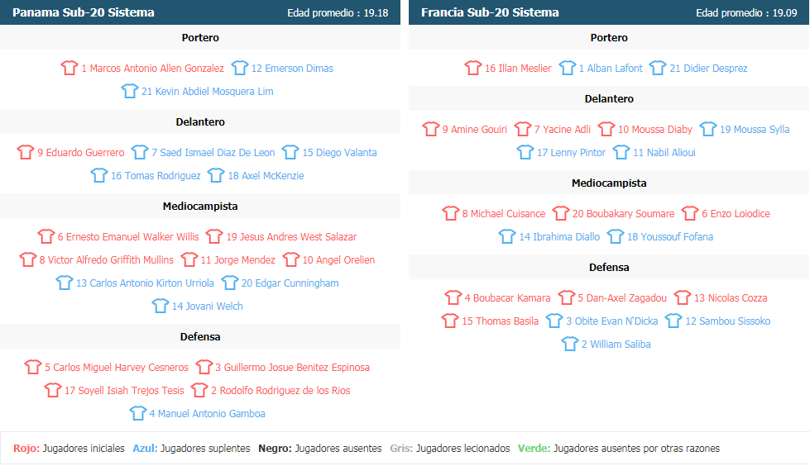Open Moussa Diaby player link
810x466 pixels.
point(655,129)
